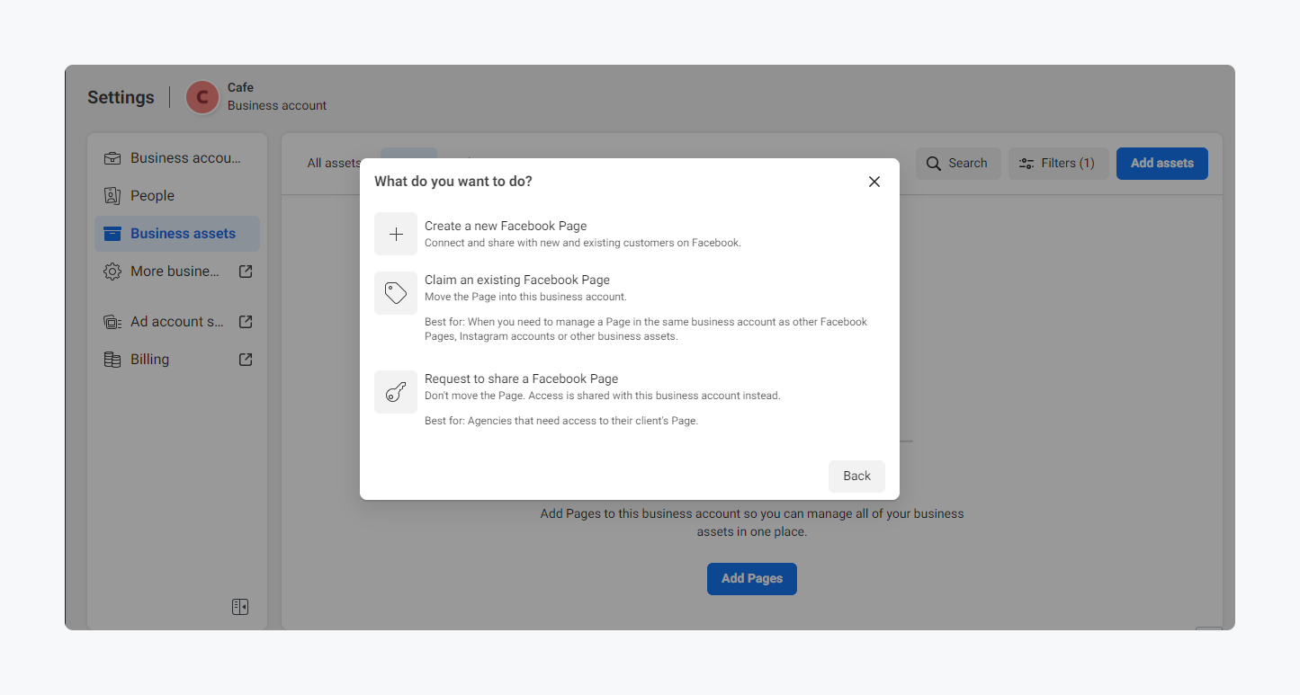Screen dimensions: 1300x695
Task: Click the Billing external link icon
Action: tap(246, 360)
